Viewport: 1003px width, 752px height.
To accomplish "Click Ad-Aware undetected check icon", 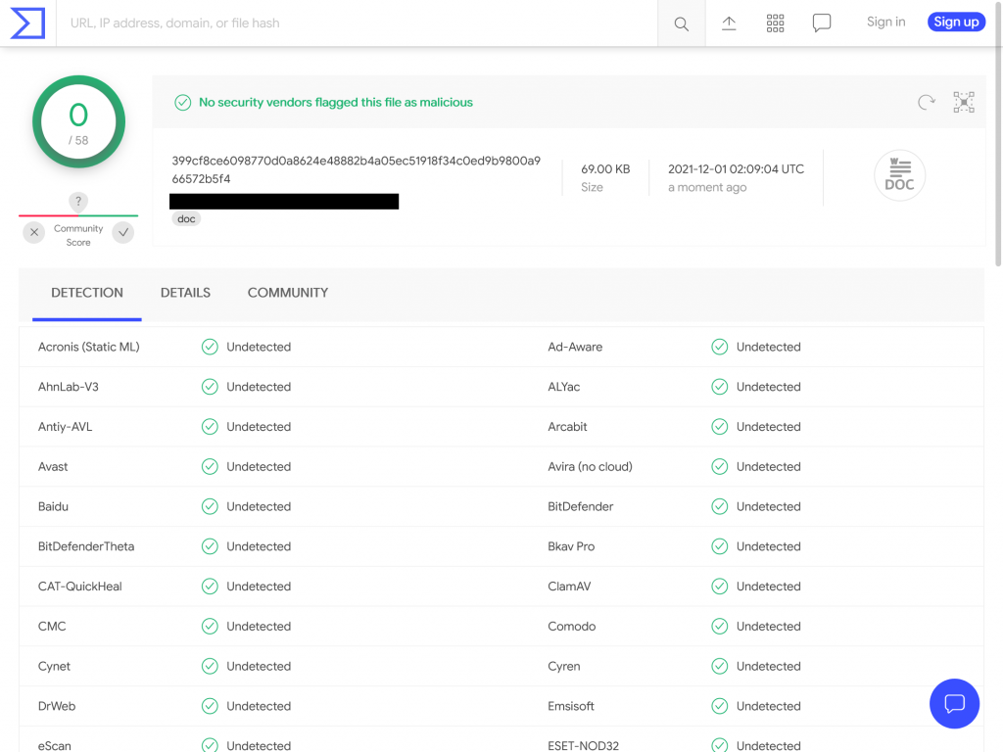I will [720, 347].
